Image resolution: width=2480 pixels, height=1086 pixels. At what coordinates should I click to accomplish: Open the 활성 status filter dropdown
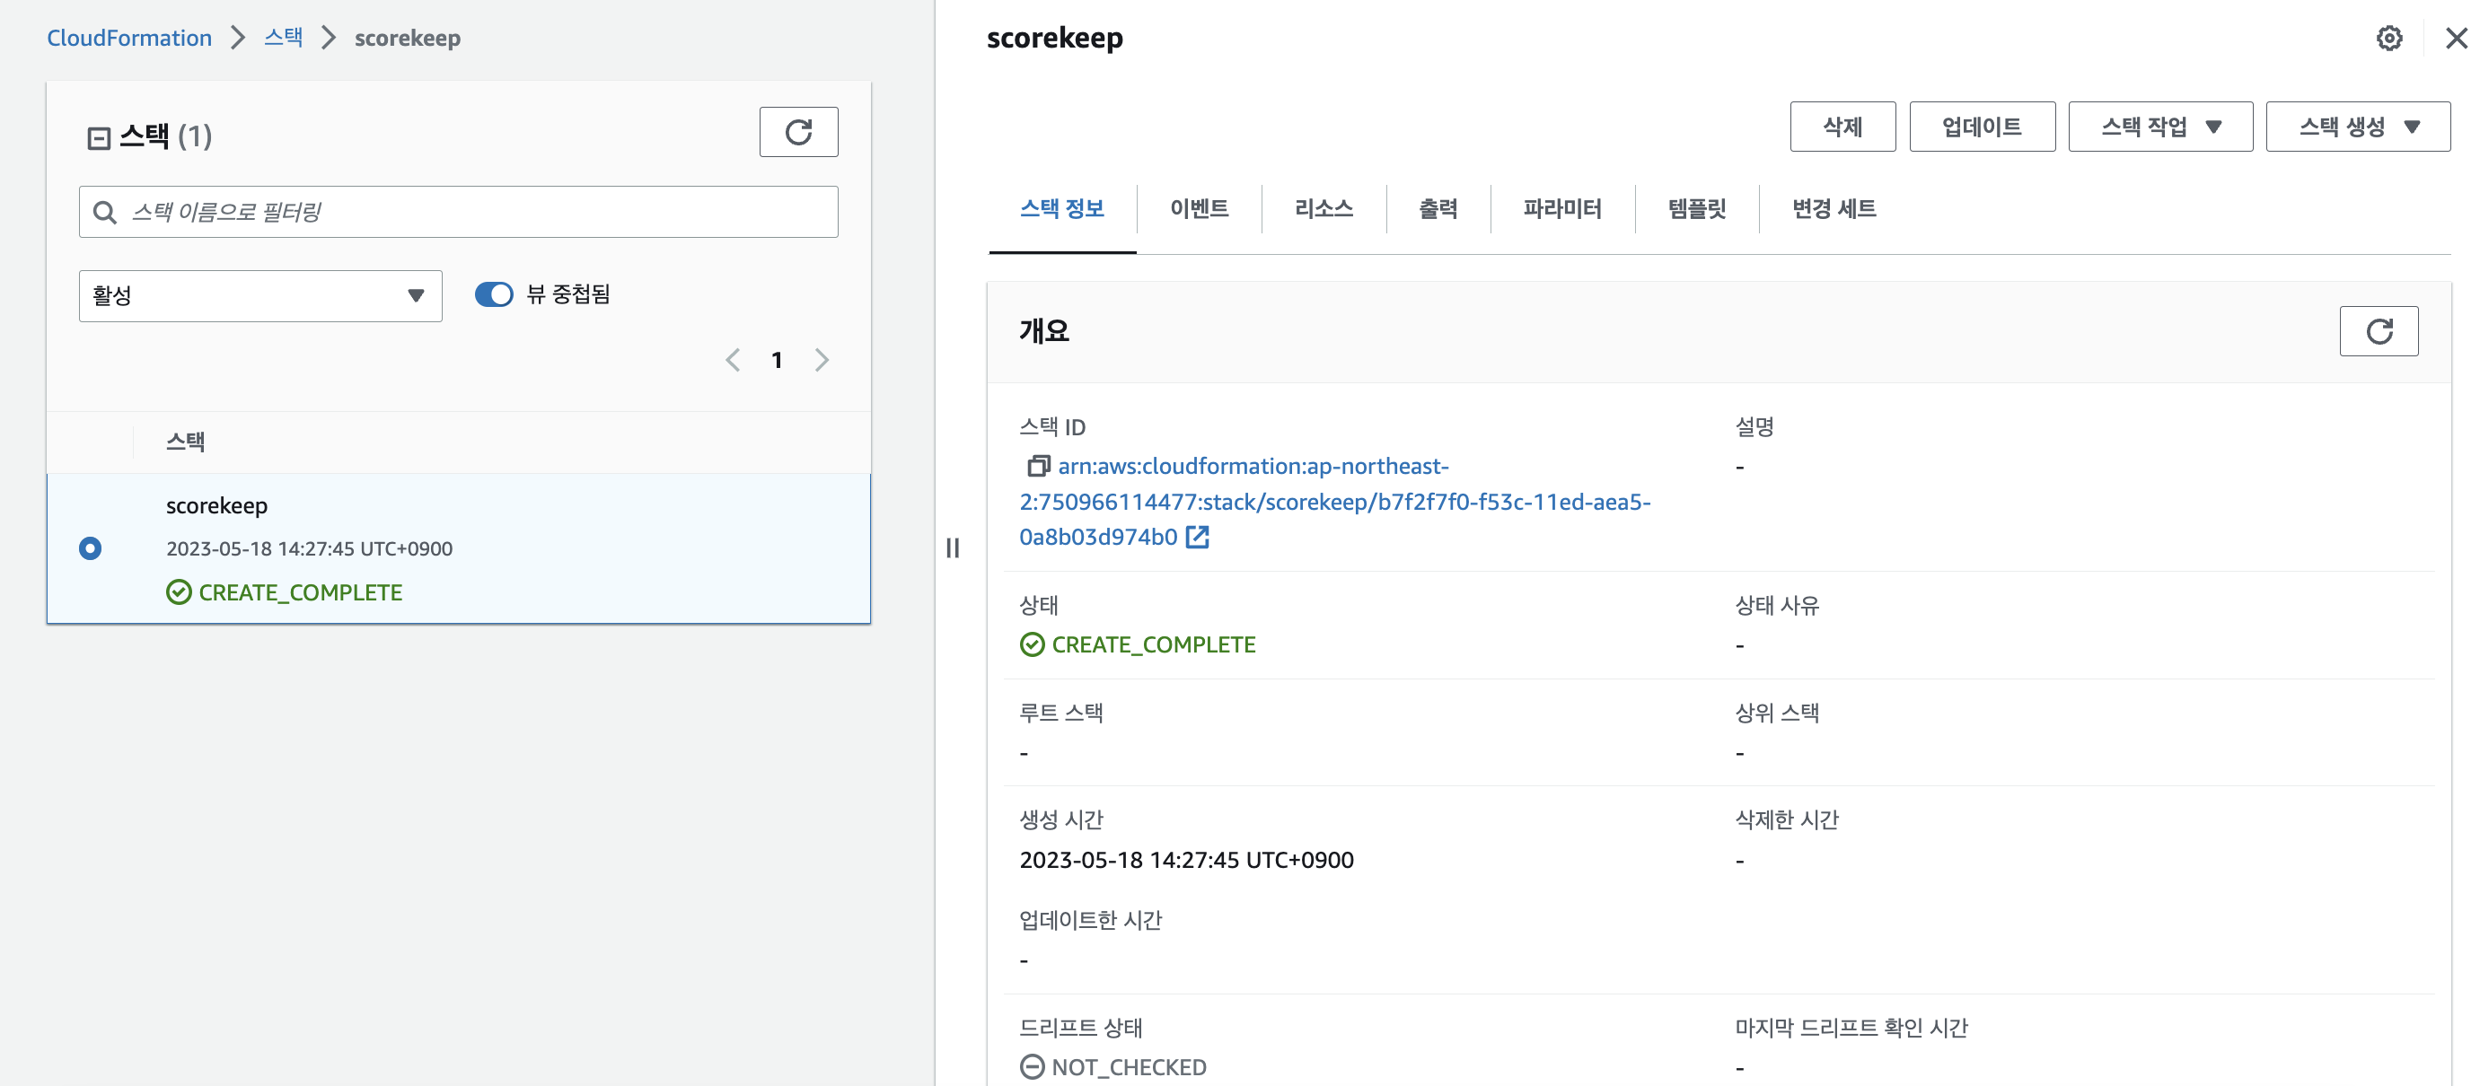click(259, 295)
